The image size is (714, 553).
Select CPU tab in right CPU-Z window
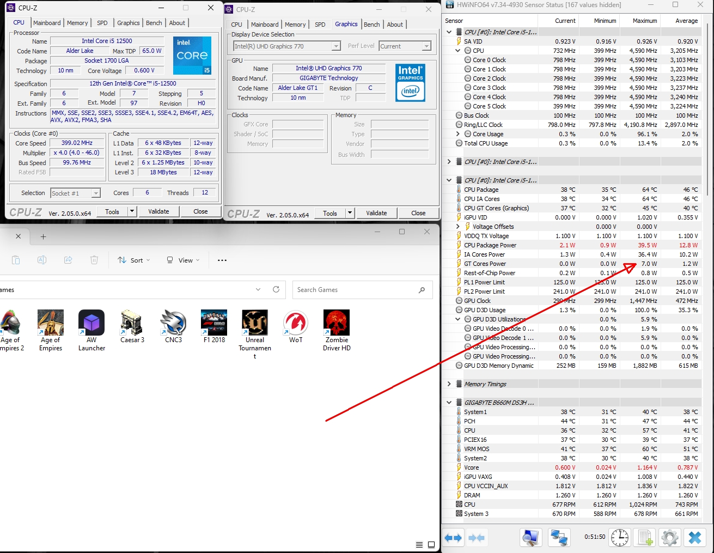pyautogui.click(x=237, y=25)
